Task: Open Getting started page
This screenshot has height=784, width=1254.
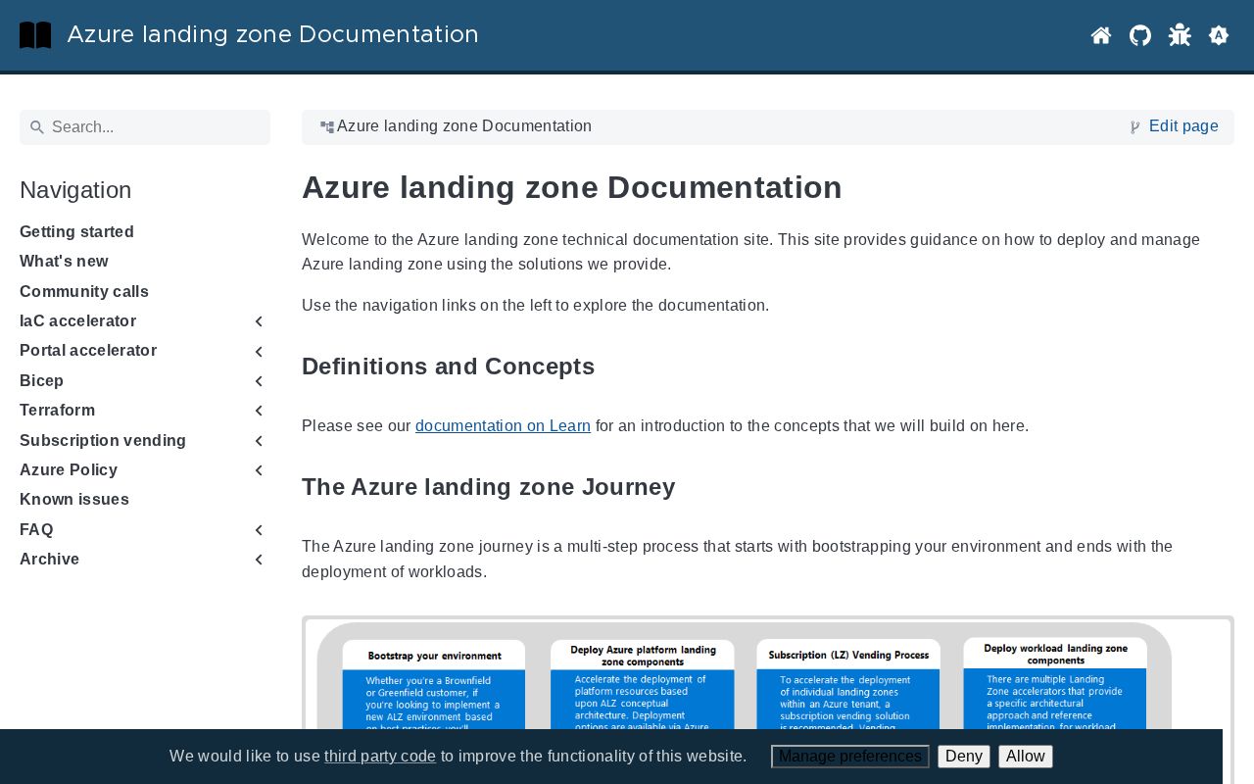Action: [x=76, y=232]
